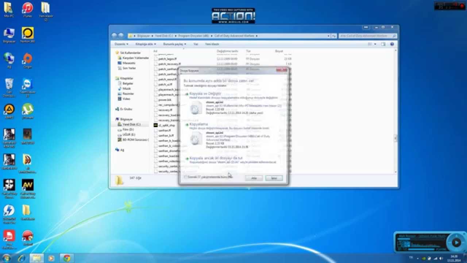Open the Origin desktop shortcut
The image size is (467, 263).
tap(27, 61)
